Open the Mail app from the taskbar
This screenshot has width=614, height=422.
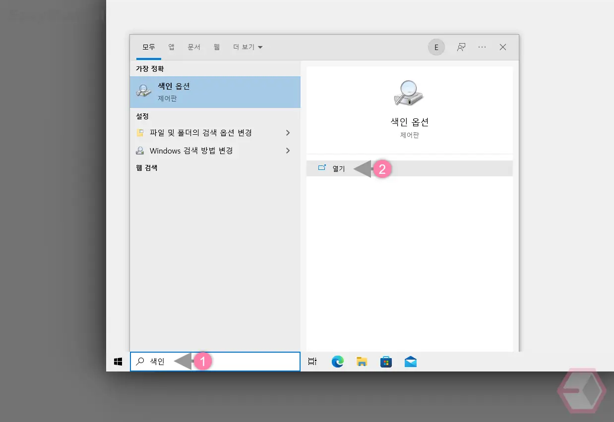pyautogui.click(x=410, y=362)
